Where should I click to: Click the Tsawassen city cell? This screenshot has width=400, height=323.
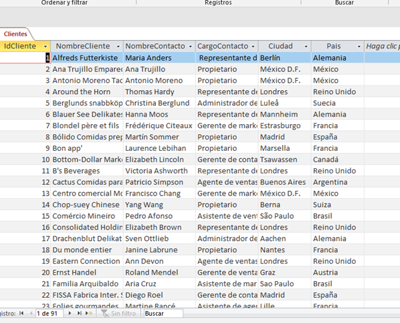(x=285, y=159)
